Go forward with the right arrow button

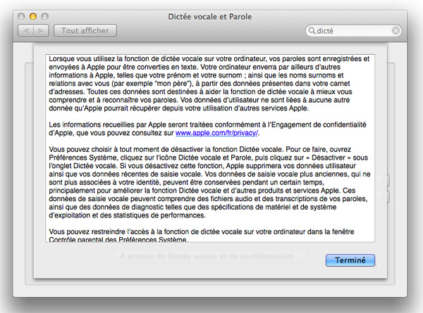41,31
